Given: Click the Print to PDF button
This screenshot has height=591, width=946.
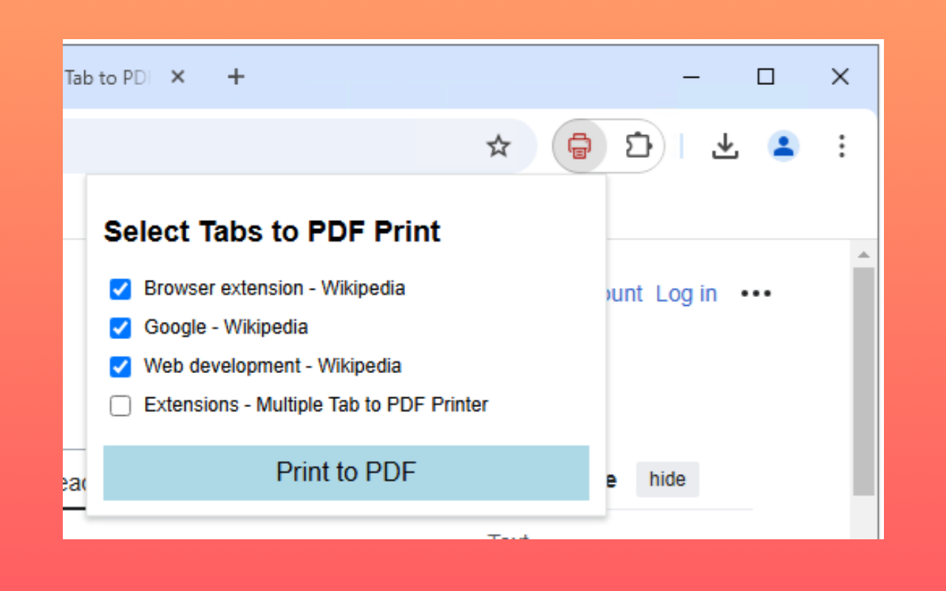Looking at the screenshot, I should [345, 472].
